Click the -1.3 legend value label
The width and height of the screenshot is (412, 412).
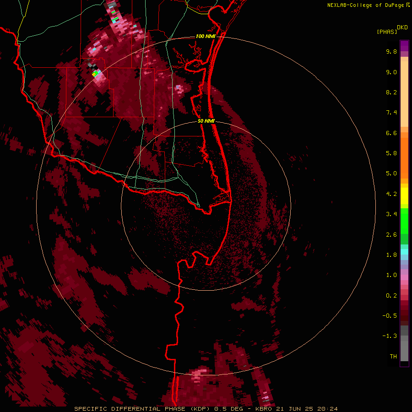point(390,336)
